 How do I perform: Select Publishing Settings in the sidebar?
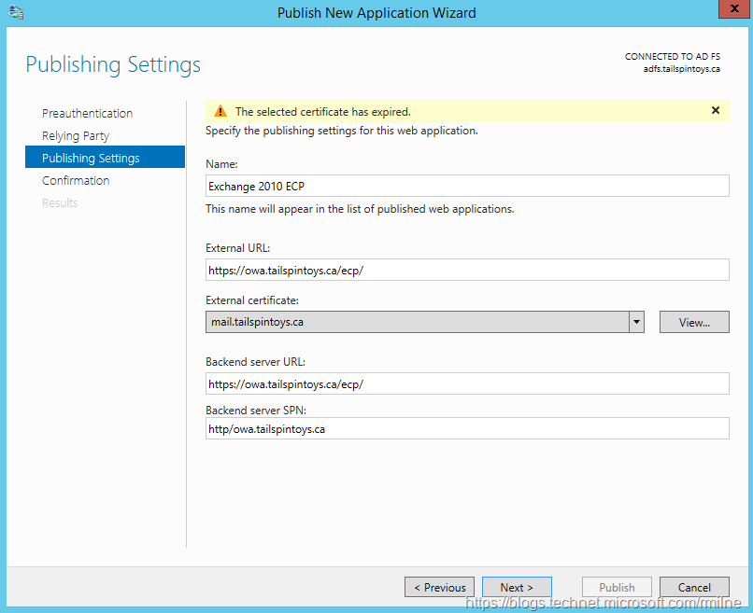(x=91, y=158)
